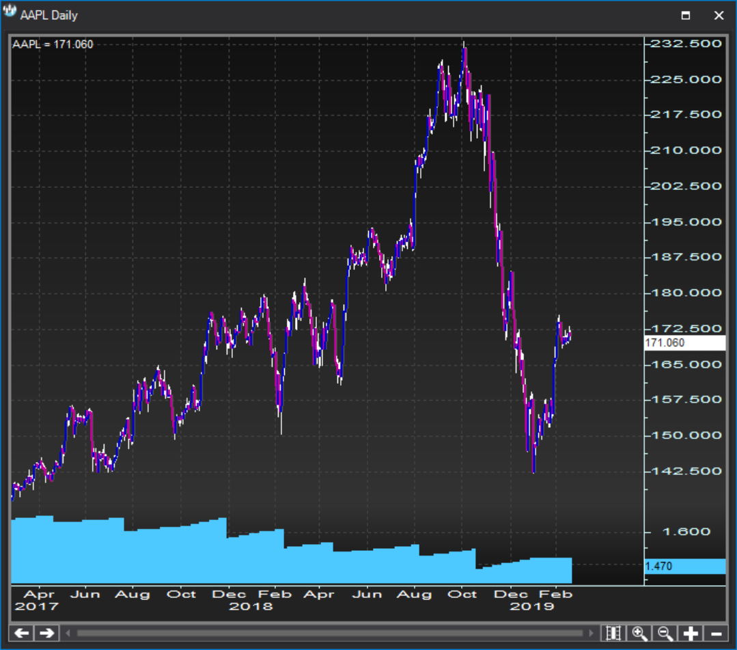The height and width of the screenshot is (650, 737).
Task: Zoom out with the magnifier minus icon
Action: (665, 633)
